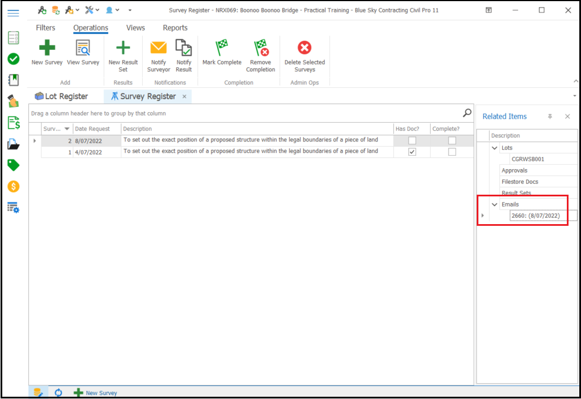Image resolution: width=581 pixels, height=399 pixels.
Task: Collapse the Lots tree node
Action: (x=495, y=148)
